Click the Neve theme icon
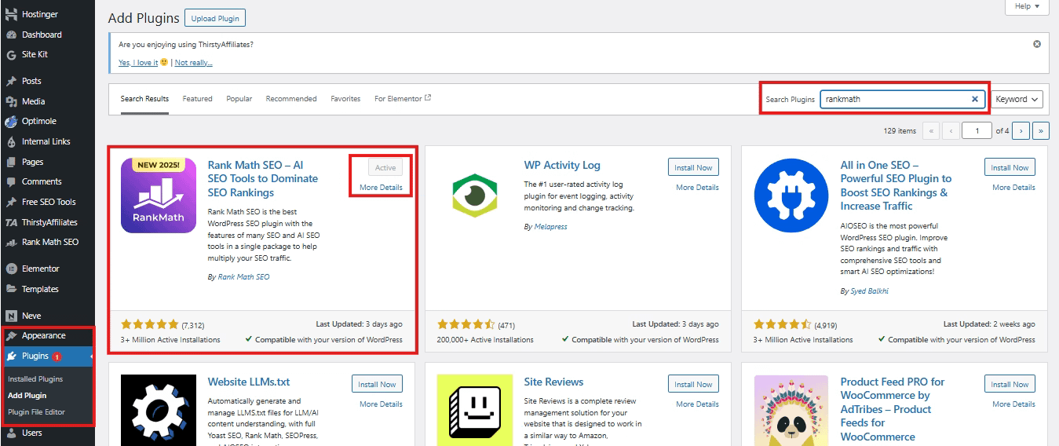This screenshot has height=446, width=1059. (x=11, y=316)
